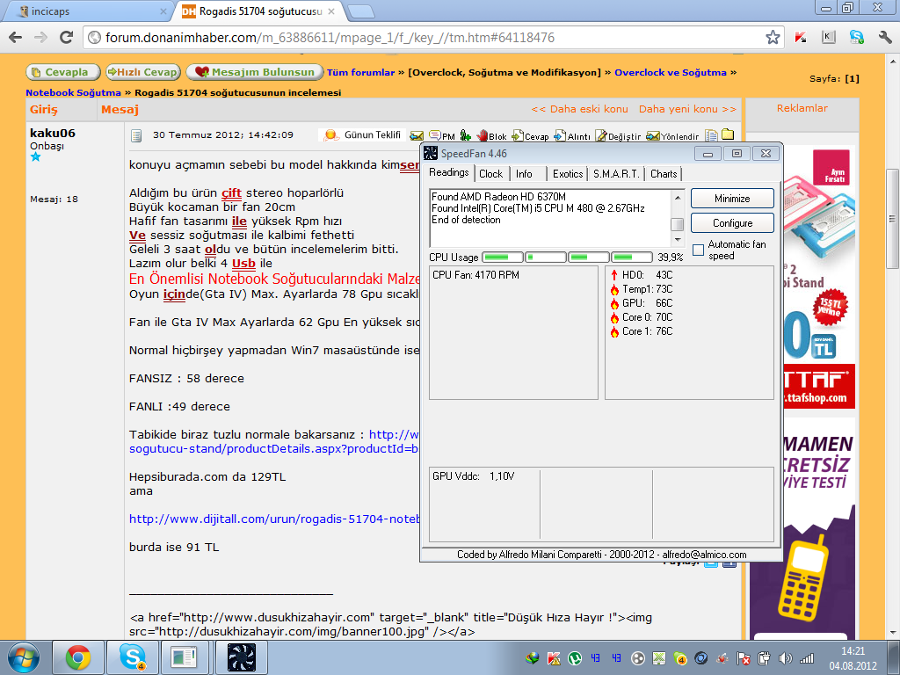Click the Skype extension icon in browser toolbar
The width and height of the screenshot is (900, 675).
[856, 38]
